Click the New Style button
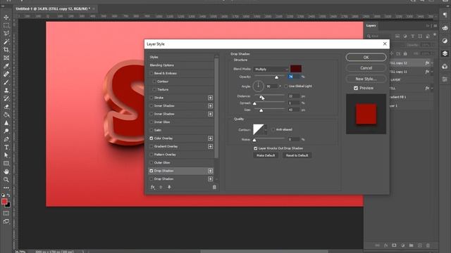 pyautogui.click(x=366, y=79)
